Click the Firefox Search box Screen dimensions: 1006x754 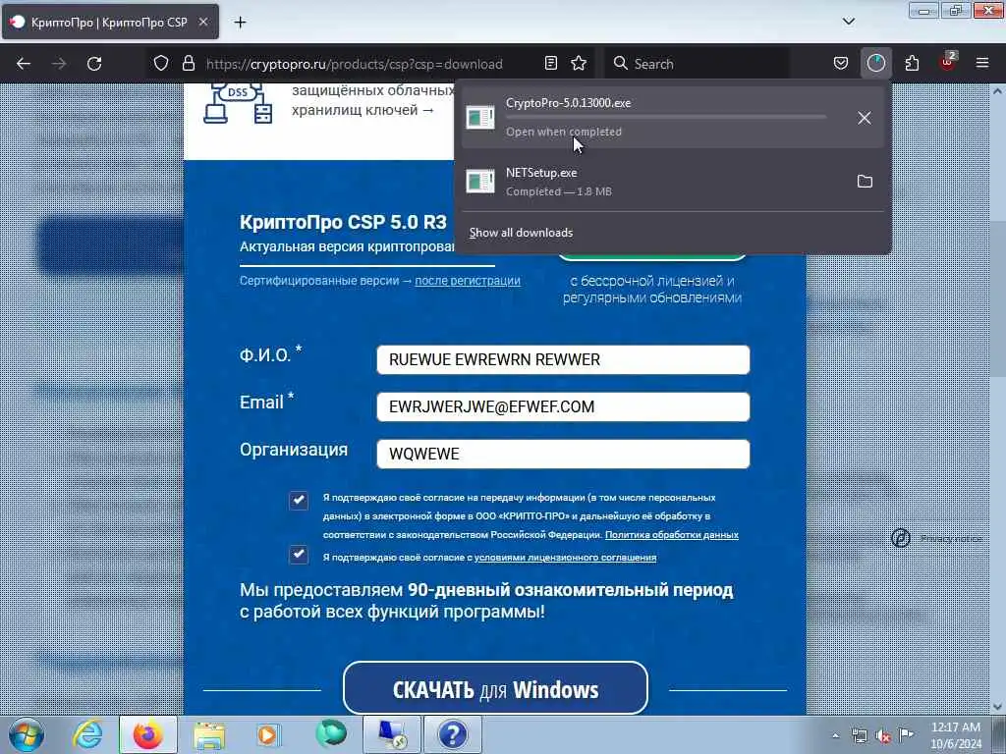[698, 64]
